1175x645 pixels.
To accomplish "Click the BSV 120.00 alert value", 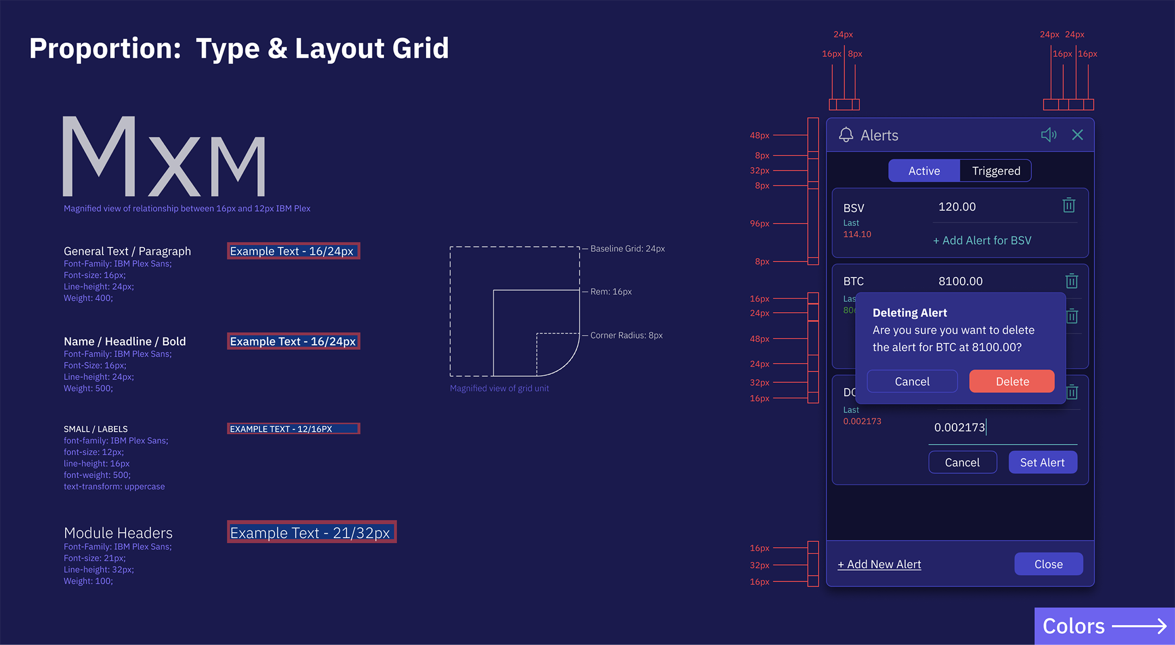I will [x=957, y=206].
